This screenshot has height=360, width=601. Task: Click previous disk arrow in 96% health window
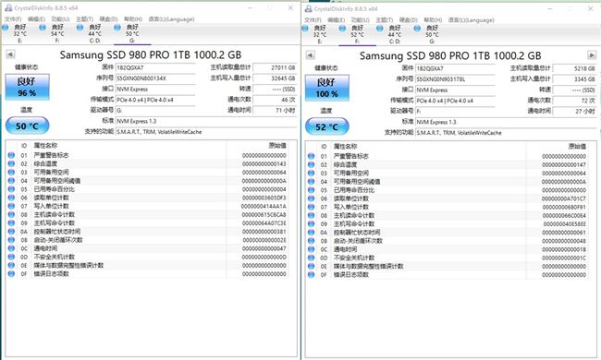pos(10,54)
